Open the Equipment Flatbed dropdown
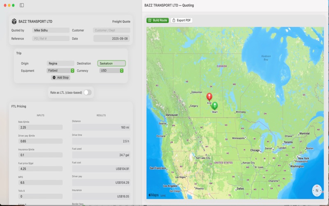Image resolution: width=329 pixels, height=206 pixels. click(60, 70)
